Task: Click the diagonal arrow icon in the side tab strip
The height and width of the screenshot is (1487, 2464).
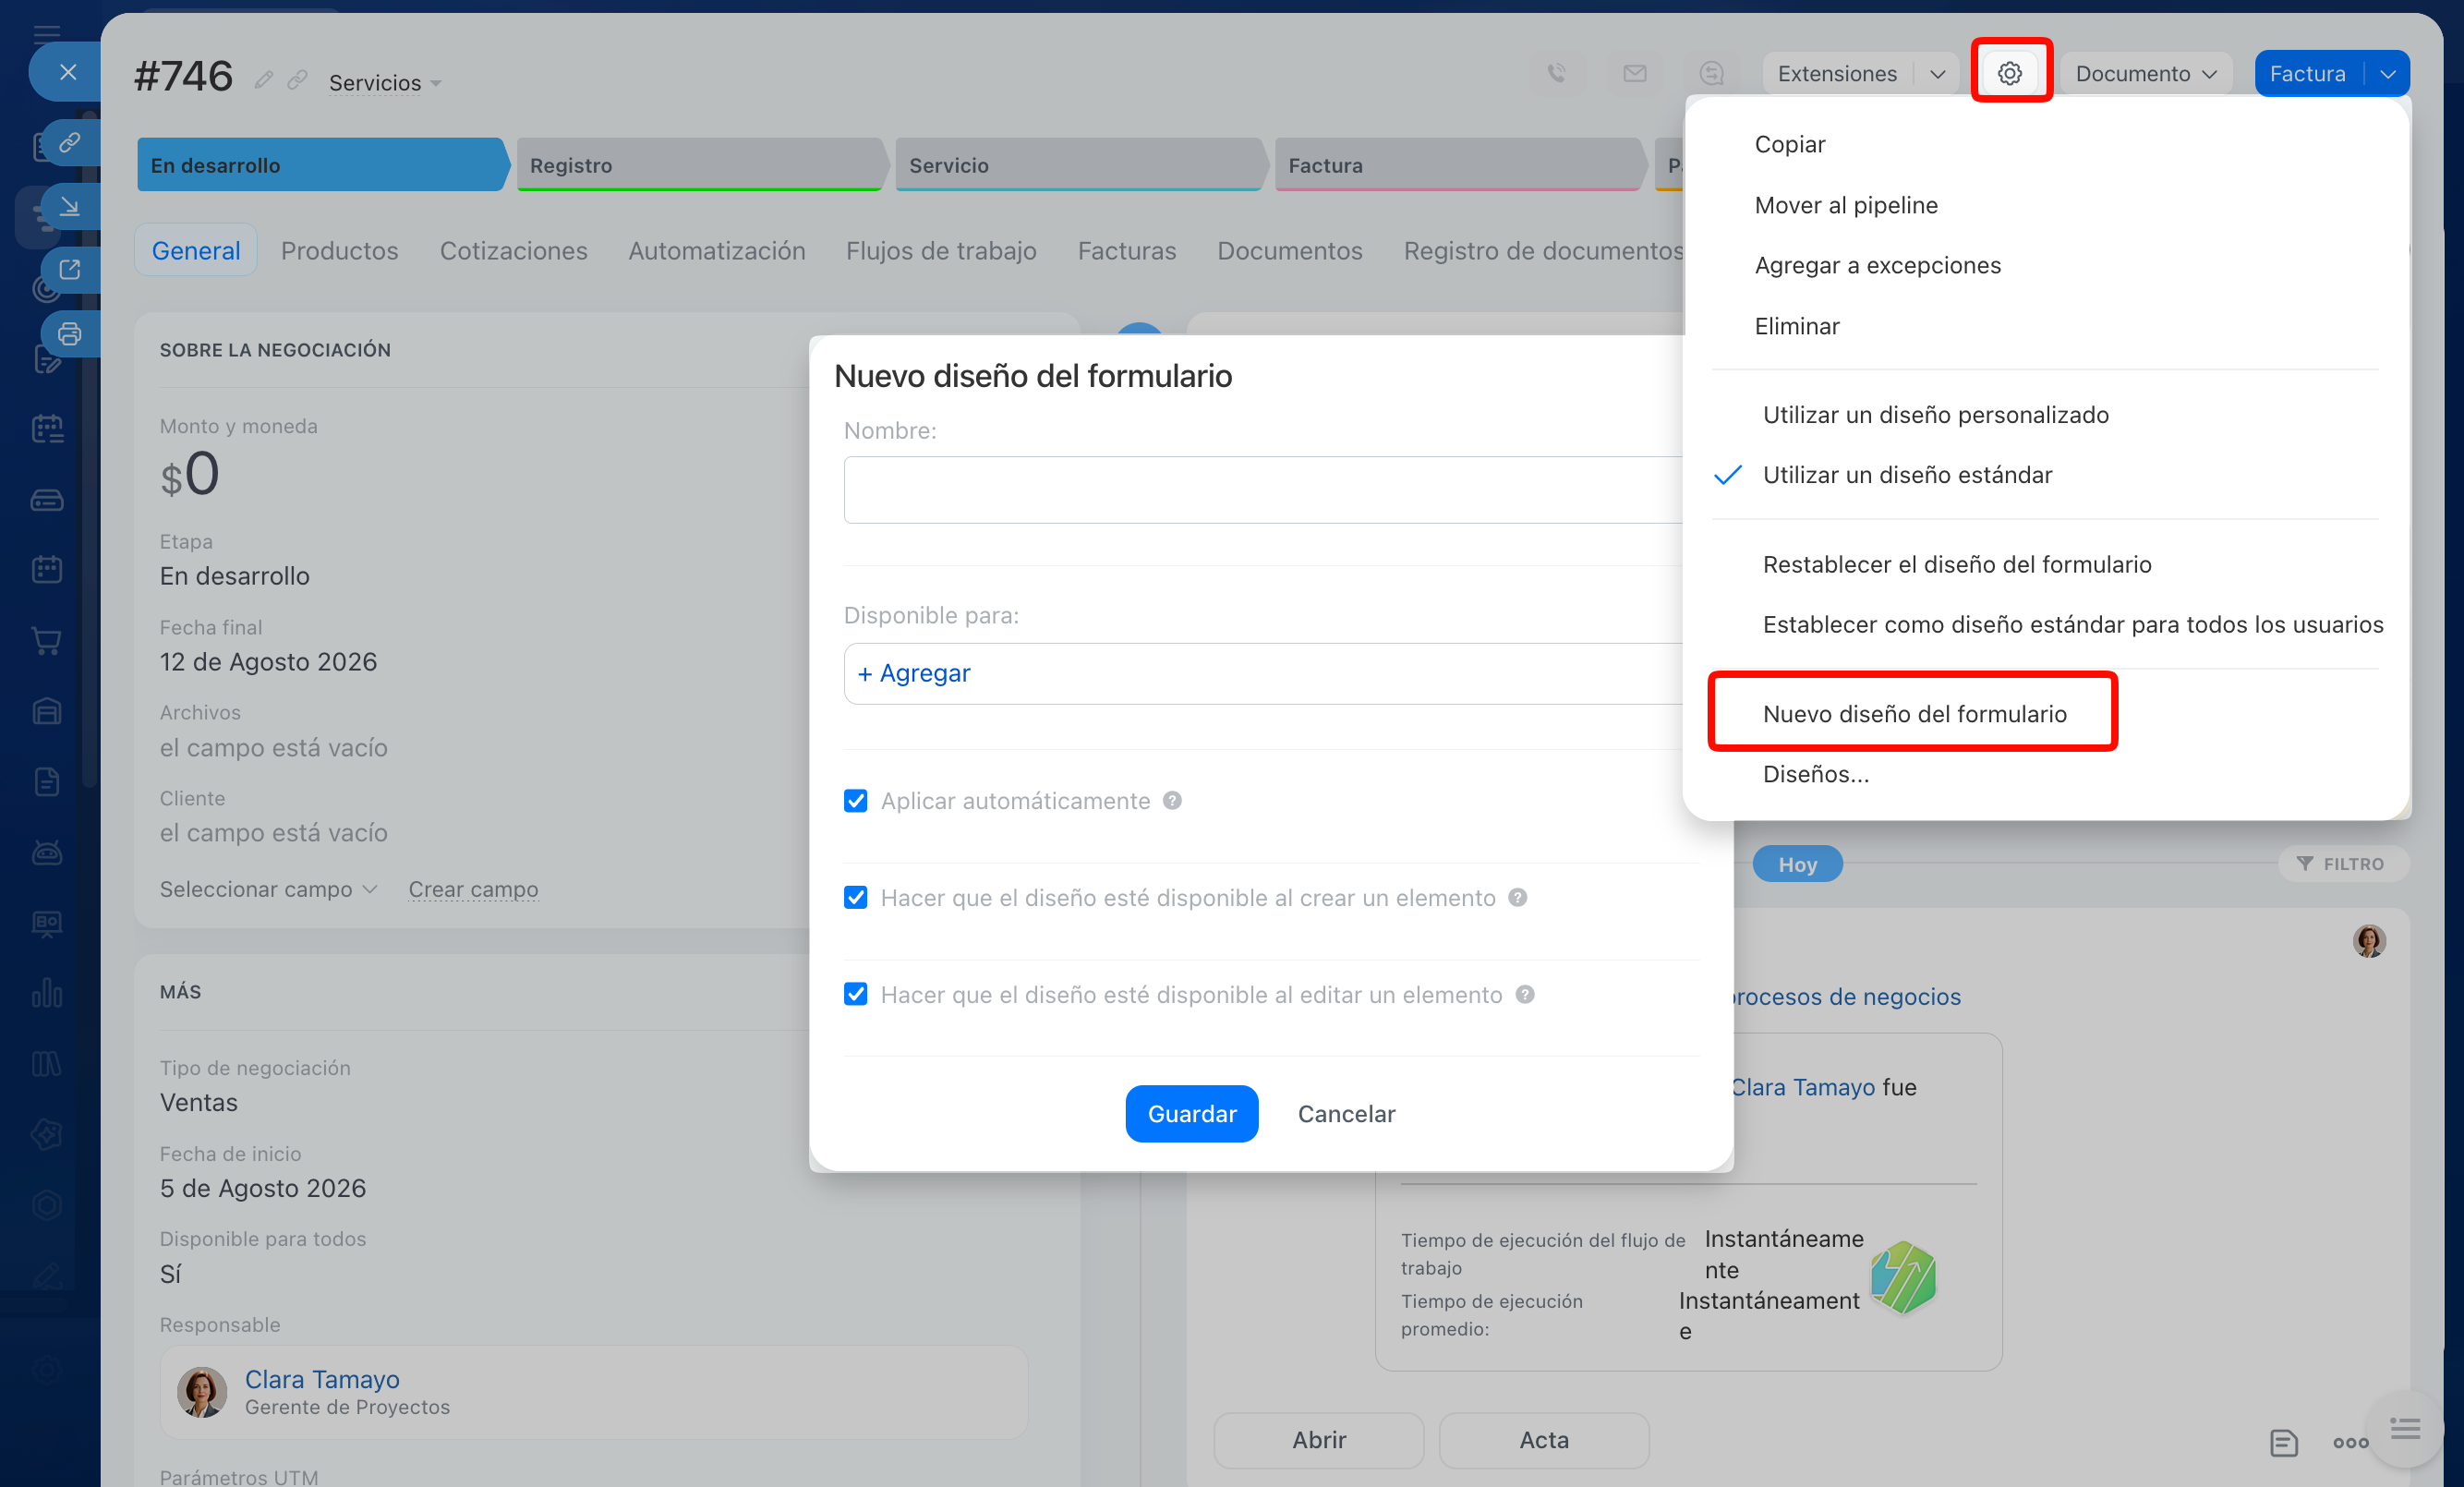Action: click(x=69, y=206)
